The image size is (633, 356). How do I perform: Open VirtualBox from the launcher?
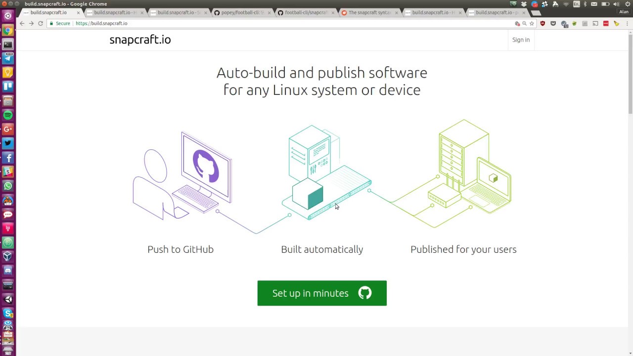[x=8, y=257]
